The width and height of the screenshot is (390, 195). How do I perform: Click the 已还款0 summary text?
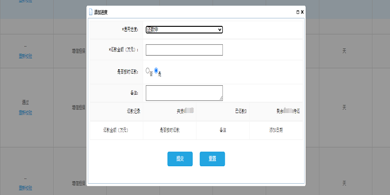tap(240, 111)
